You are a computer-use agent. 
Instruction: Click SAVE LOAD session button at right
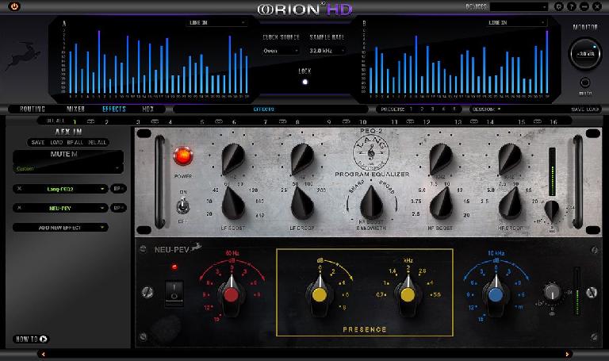click(x=585, y=109)
